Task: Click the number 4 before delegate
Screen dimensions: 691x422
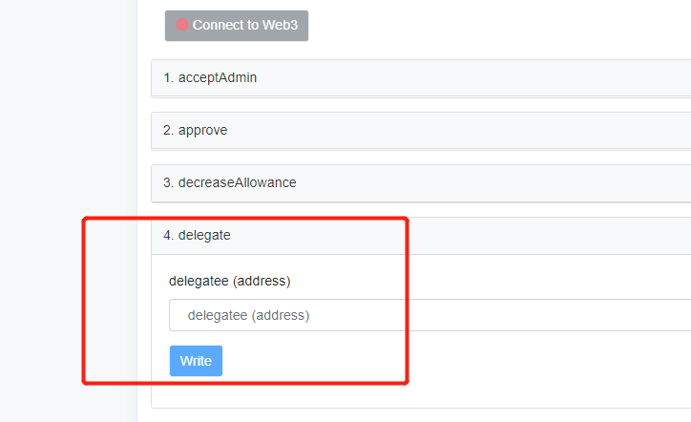Action: click(x=168, y=235)
